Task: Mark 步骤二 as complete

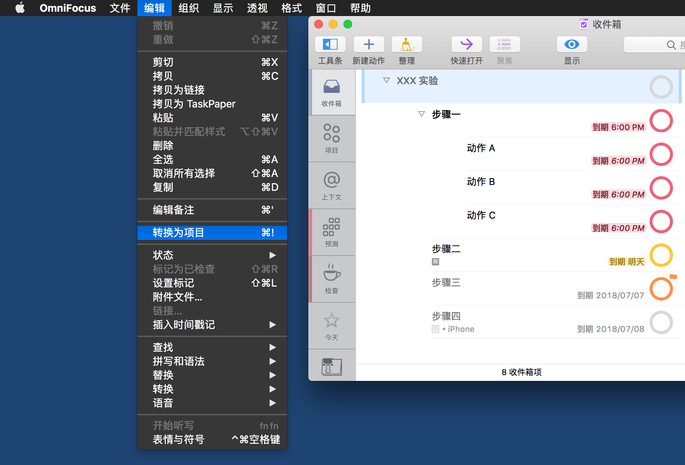Action: tap(661, 255)
